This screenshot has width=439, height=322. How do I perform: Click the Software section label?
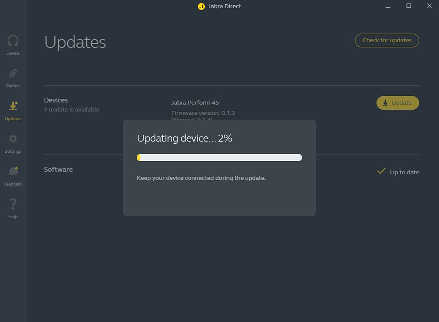pos(58,169)
